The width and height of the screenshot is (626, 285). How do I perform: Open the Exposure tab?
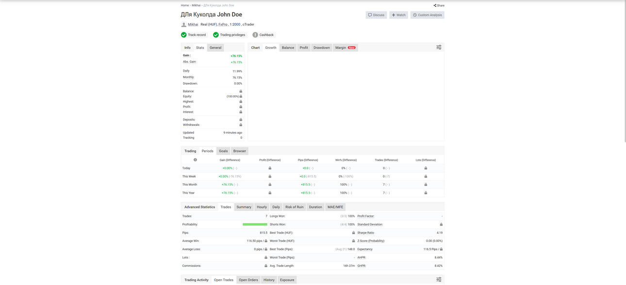tap(287, 280)
